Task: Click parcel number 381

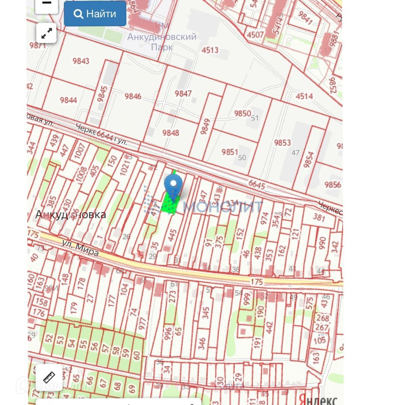Action: (319, 217)
